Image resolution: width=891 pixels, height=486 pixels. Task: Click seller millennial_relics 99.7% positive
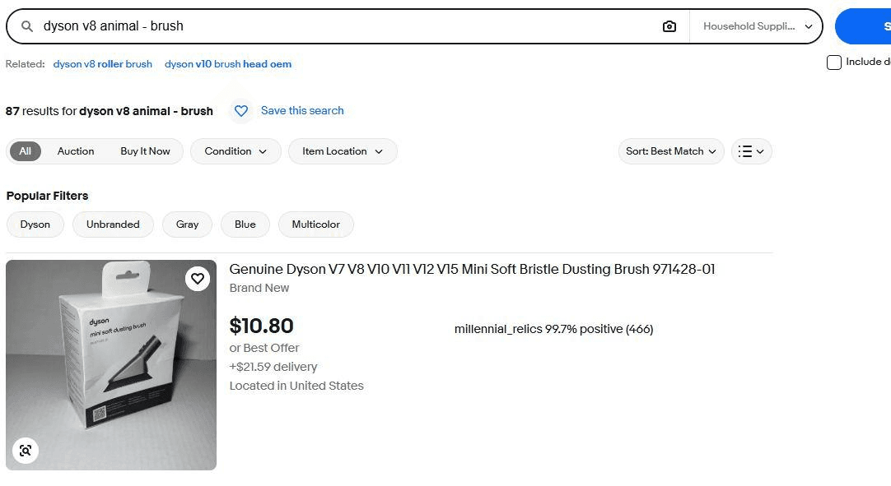[x=553, y=329]
